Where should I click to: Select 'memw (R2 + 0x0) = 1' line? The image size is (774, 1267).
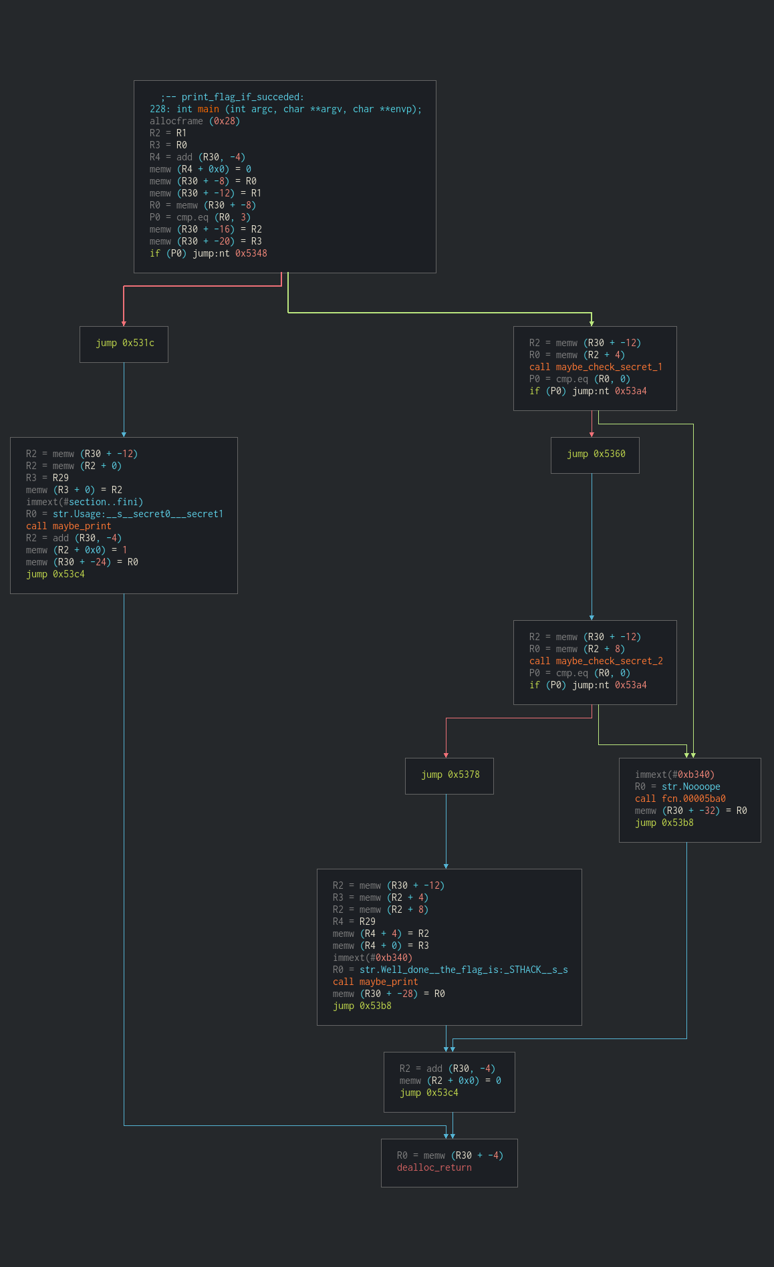(77, 550)
